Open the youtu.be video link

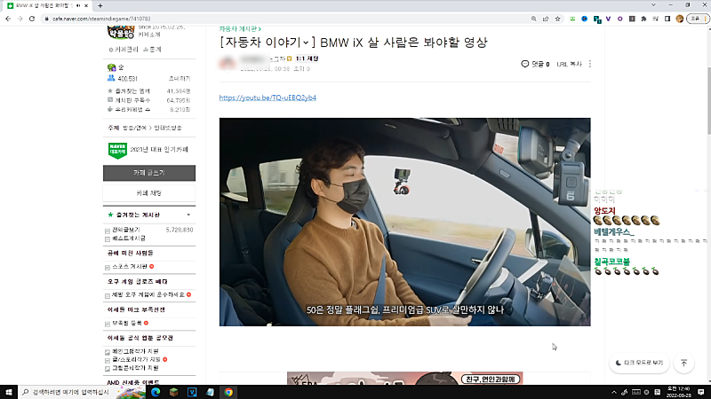[268, 98]
